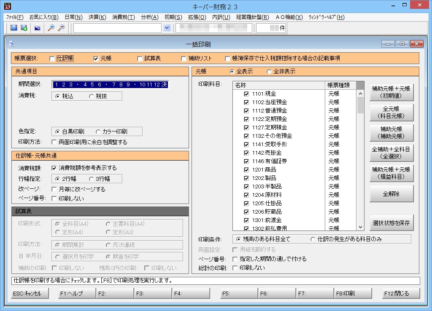Click the ESC:キャンセル button

point(30,293)
